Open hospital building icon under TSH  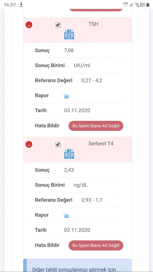click(69, 34)
